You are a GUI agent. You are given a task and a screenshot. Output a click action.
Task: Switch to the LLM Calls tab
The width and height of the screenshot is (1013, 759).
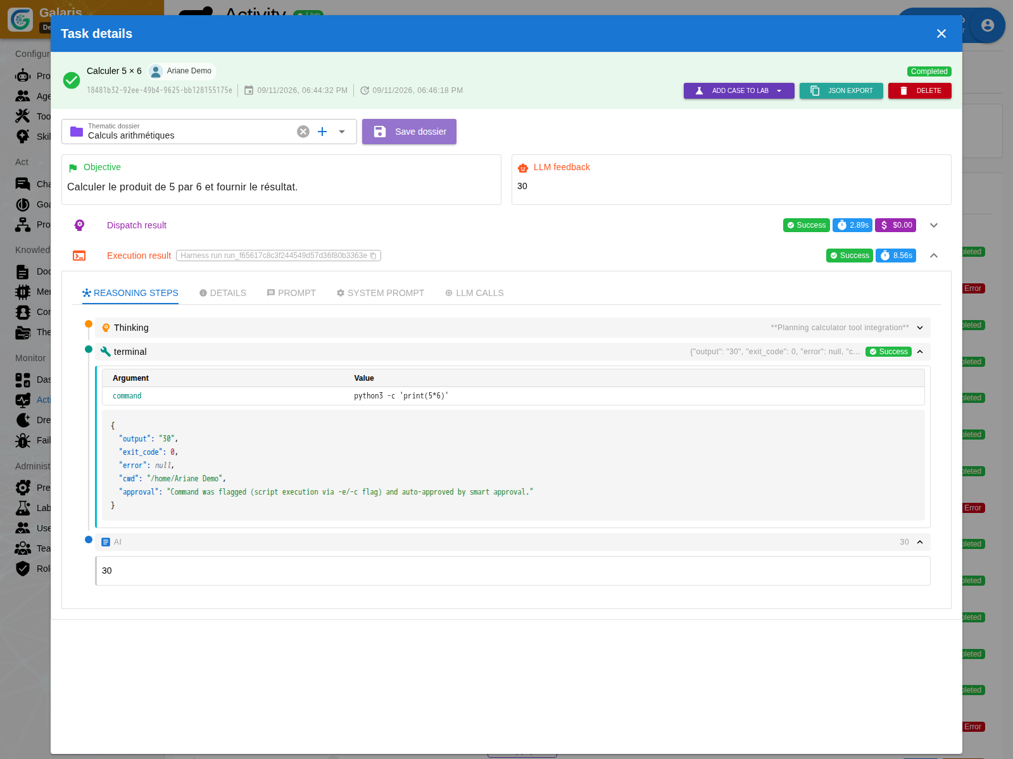(x=474, y=293)
